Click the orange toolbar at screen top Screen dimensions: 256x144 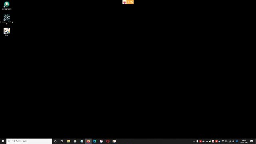pos(128,2)
